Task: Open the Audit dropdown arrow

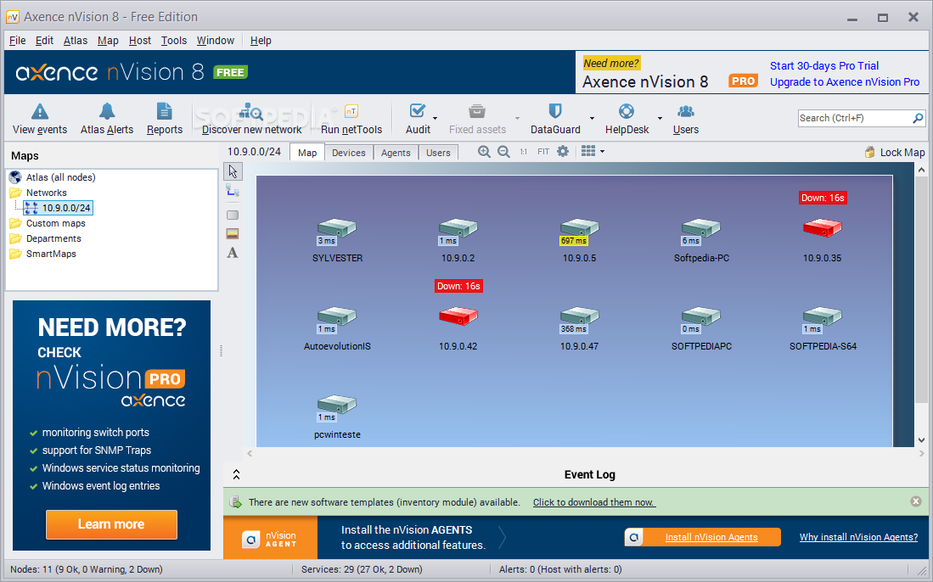Action: pos(436,118)
